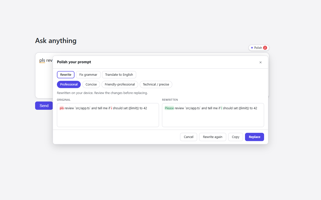Click the struck-through word pls in Original

click(62, 108)
